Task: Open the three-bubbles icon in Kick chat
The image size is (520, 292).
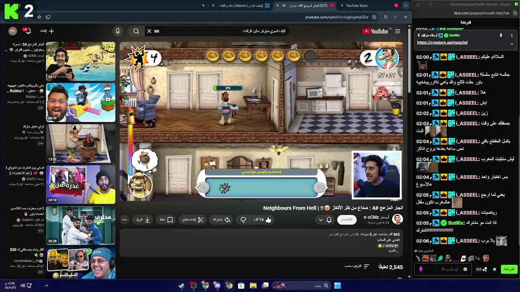Action: click(485, 269)
